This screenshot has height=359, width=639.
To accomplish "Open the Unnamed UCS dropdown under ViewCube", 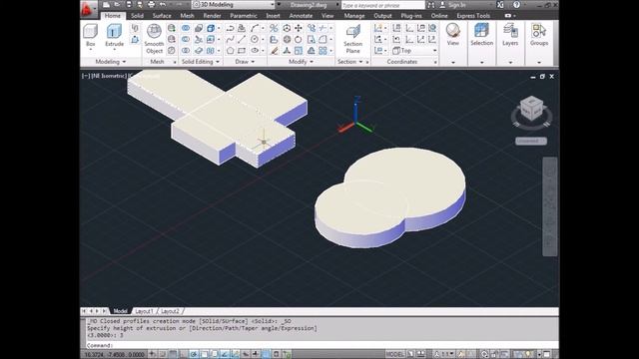I will [531, 141].
